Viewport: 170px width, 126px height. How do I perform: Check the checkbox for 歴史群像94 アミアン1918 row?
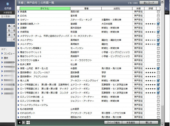(x=158, y=77)
